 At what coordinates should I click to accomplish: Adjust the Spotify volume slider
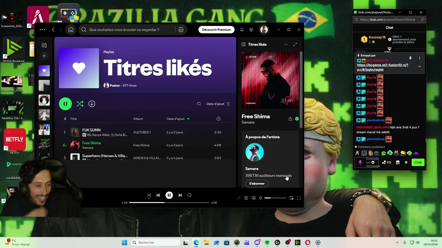pyautogui.click(x=275, y=198)
